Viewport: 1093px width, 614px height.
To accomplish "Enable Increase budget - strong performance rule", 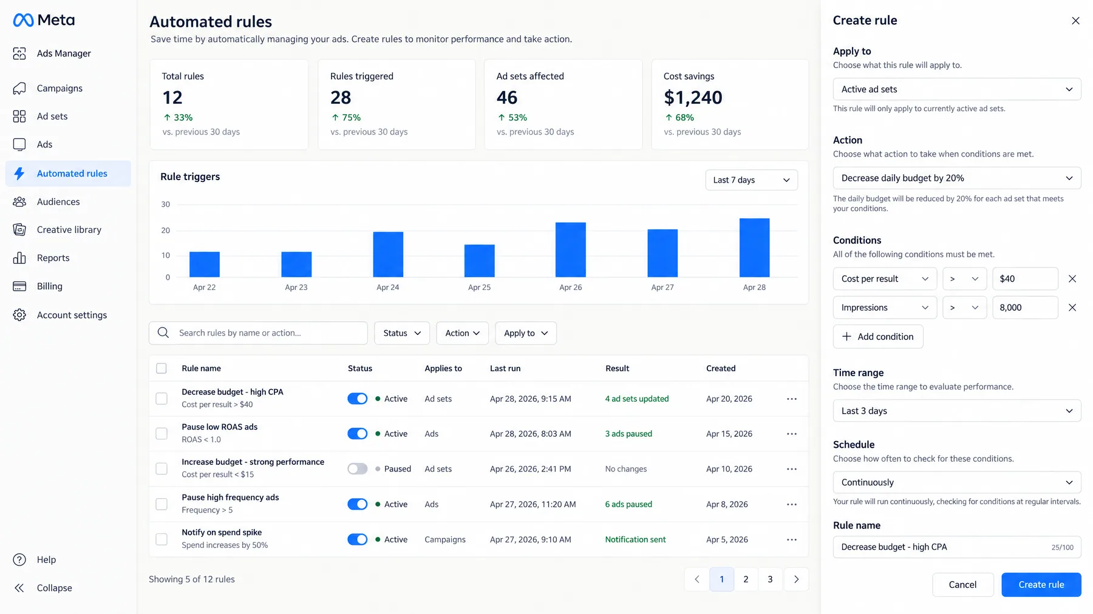I will 358,469.
